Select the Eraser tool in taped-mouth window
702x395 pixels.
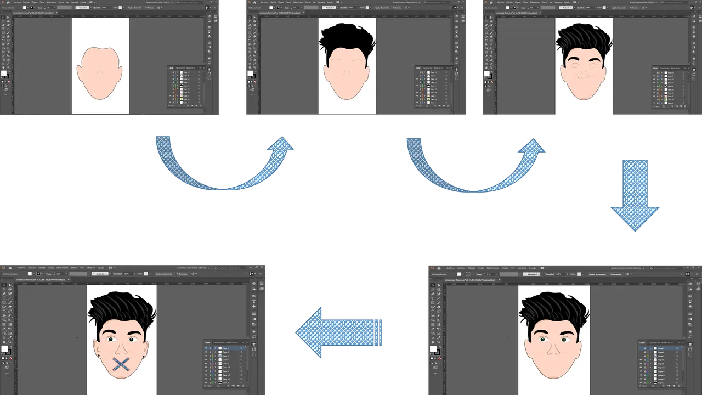tap(10, 307)
